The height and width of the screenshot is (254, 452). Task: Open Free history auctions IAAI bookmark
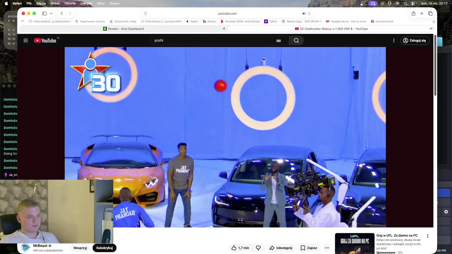point(161,22)
